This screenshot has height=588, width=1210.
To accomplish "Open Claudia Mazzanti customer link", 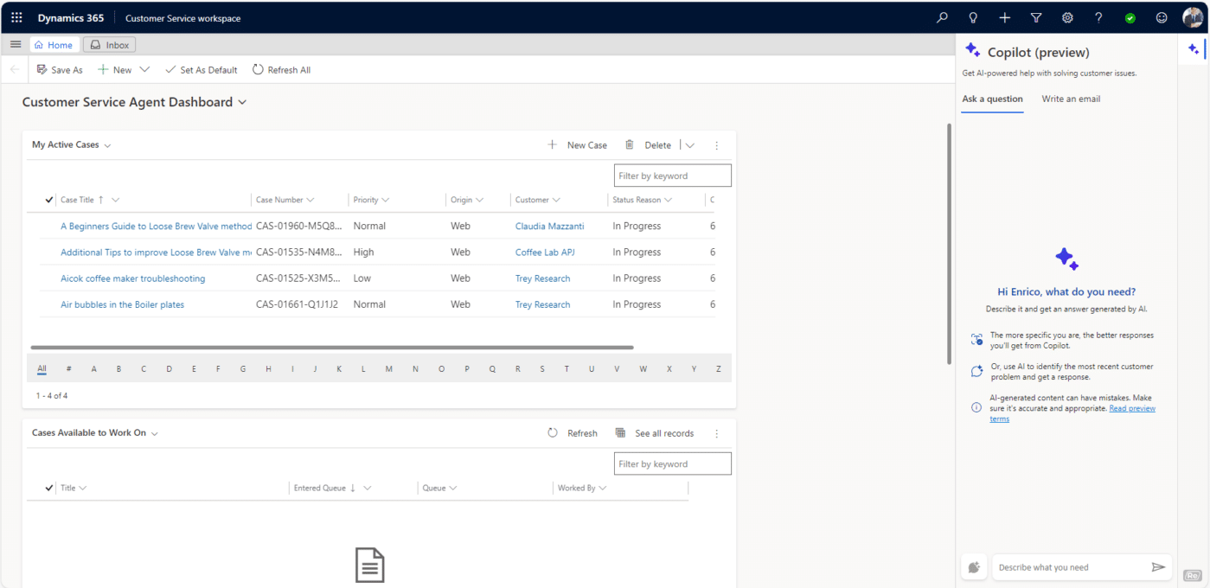I will (549, 227).
